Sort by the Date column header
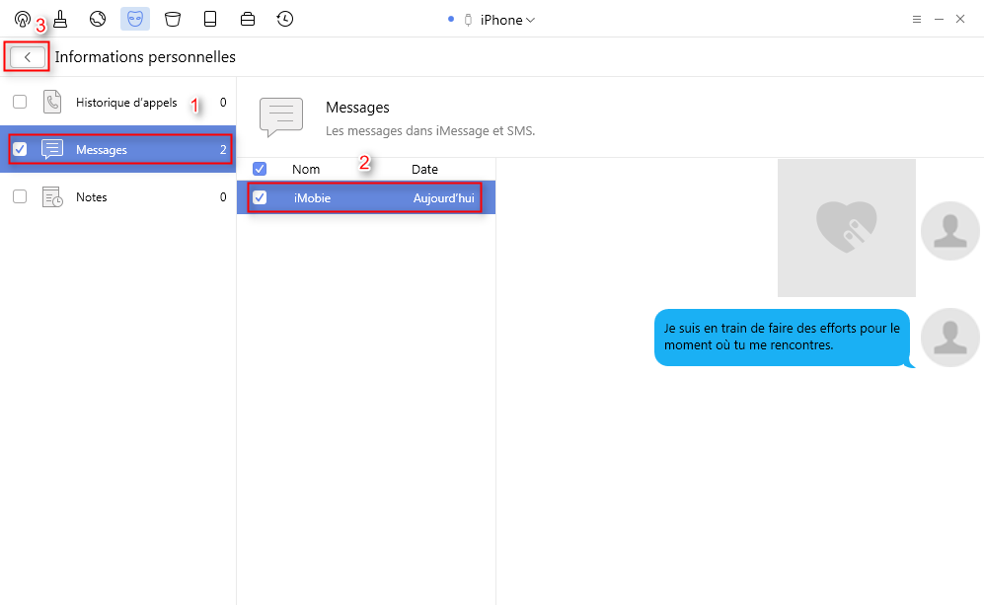 (424, 170)
